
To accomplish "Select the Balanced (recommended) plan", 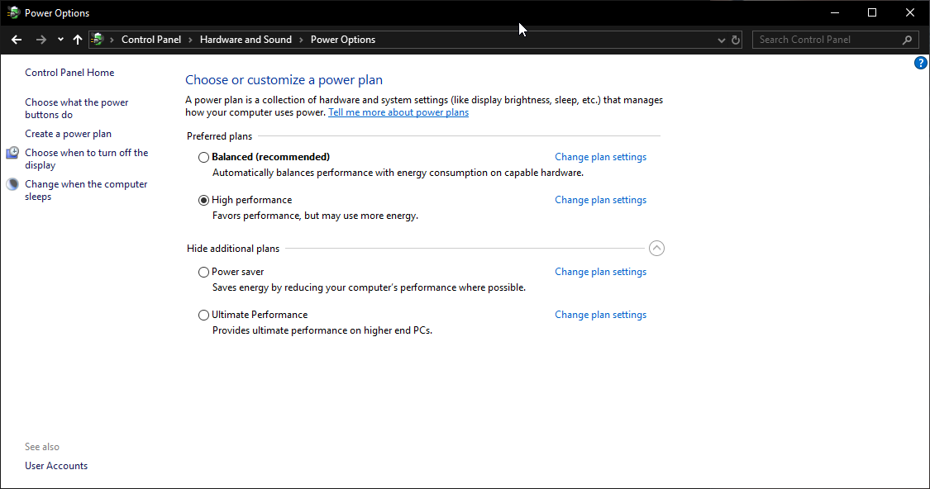I will pos(204,157).
